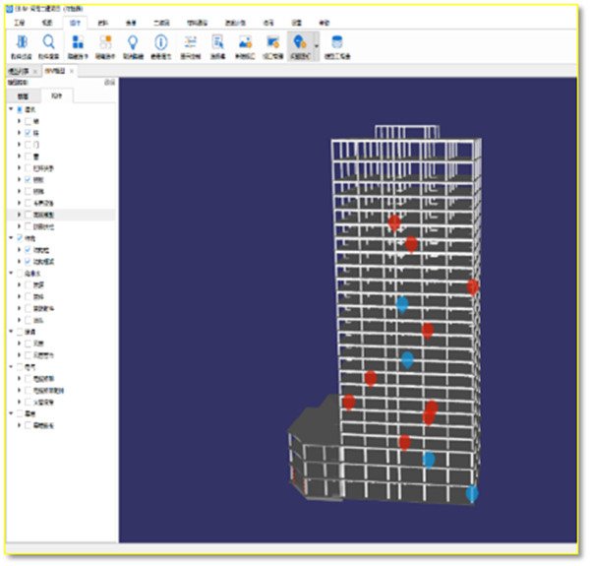Click the gray link at the side panel header's right
The height and width of the screenshot is (566, 590).
(x=109, y=83)
